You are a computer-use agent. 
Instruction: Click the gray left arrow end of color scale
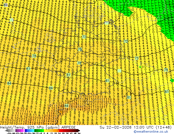click(6, 130)
